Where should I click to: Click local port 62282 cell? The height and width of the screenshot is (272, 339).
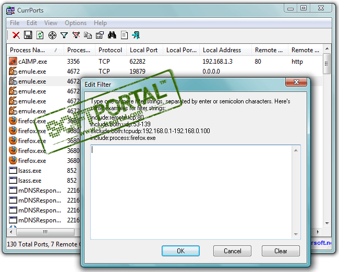pos(138,62)
